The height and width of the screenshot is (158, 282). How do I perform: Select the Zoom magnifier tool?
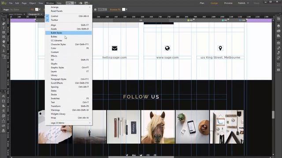[x=4, y=46]
